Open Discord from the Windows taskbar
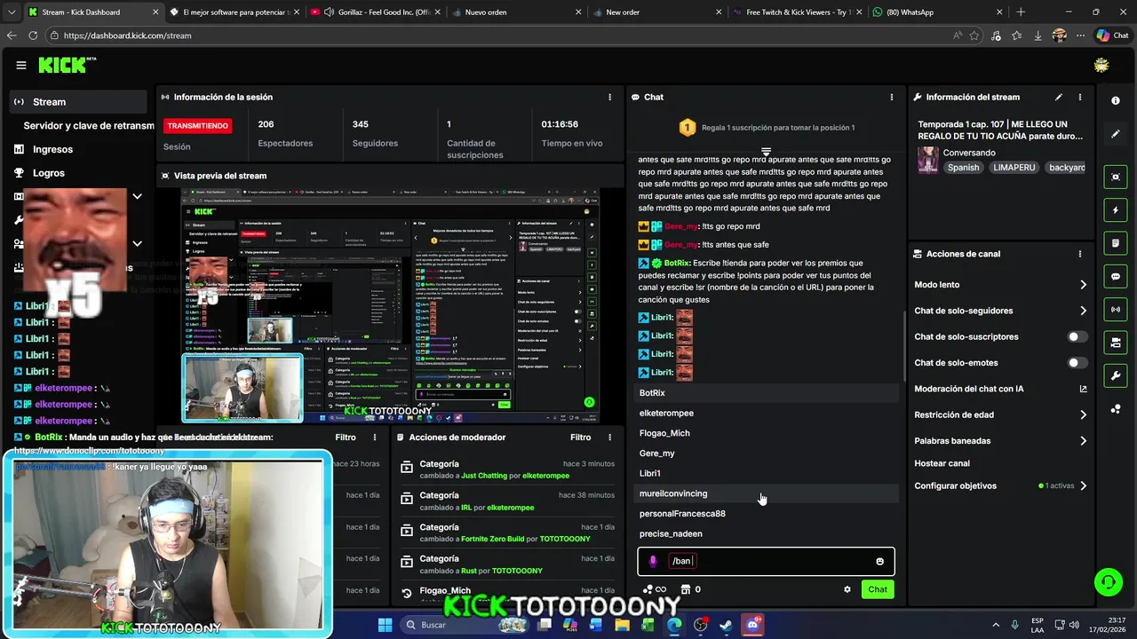The width and height of the screenshot is (1137, 639). point(752,625)
